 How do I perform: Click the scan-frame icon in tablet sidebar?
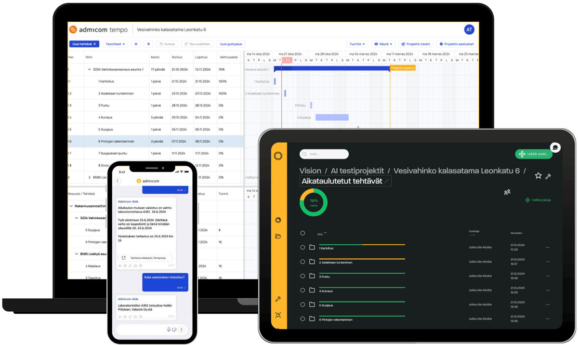tap(278, 315)
